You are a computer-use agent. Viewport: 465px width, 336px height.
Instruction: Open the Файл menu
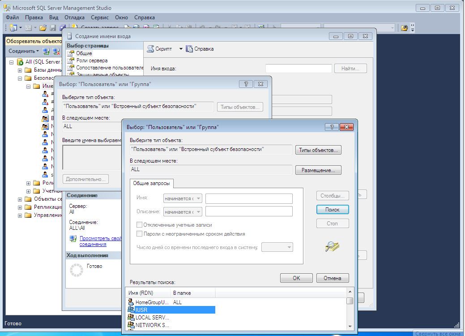click(12, 17)
